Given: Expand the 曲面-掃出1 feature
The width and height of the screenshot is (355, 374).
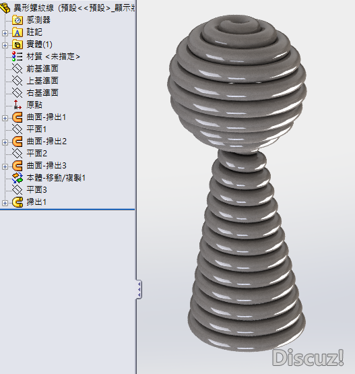Looking at the screenshot, I should click(x=5, y=118).
